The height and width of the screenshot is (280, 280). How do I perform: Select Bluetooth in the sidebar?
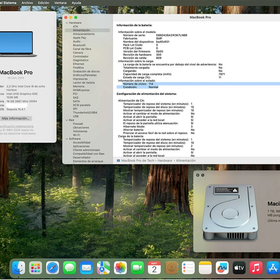79,45
